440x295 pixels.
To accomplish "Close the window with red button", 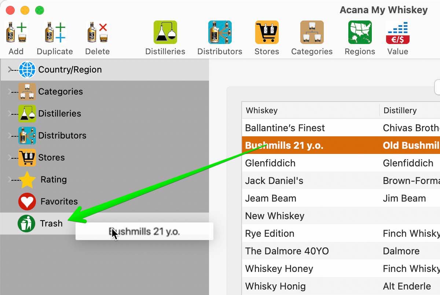I will [10, 10].
